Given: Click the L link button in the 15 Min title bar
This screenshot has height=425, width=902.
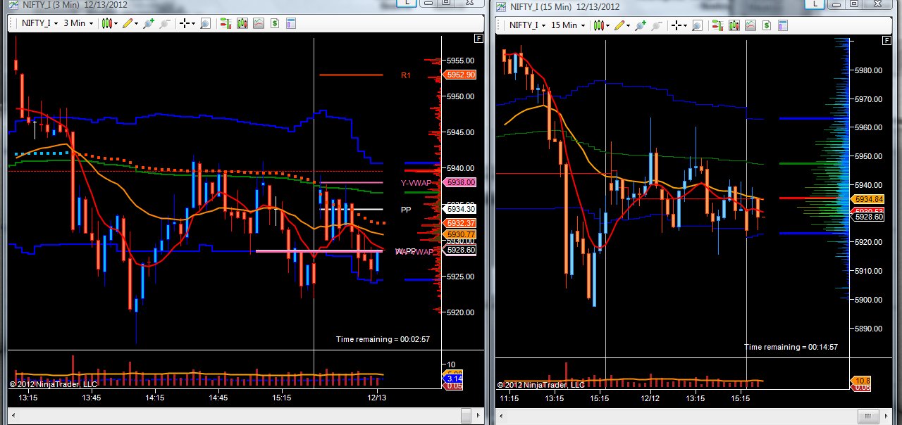Looking at the screenshot, I should point(814,4).
